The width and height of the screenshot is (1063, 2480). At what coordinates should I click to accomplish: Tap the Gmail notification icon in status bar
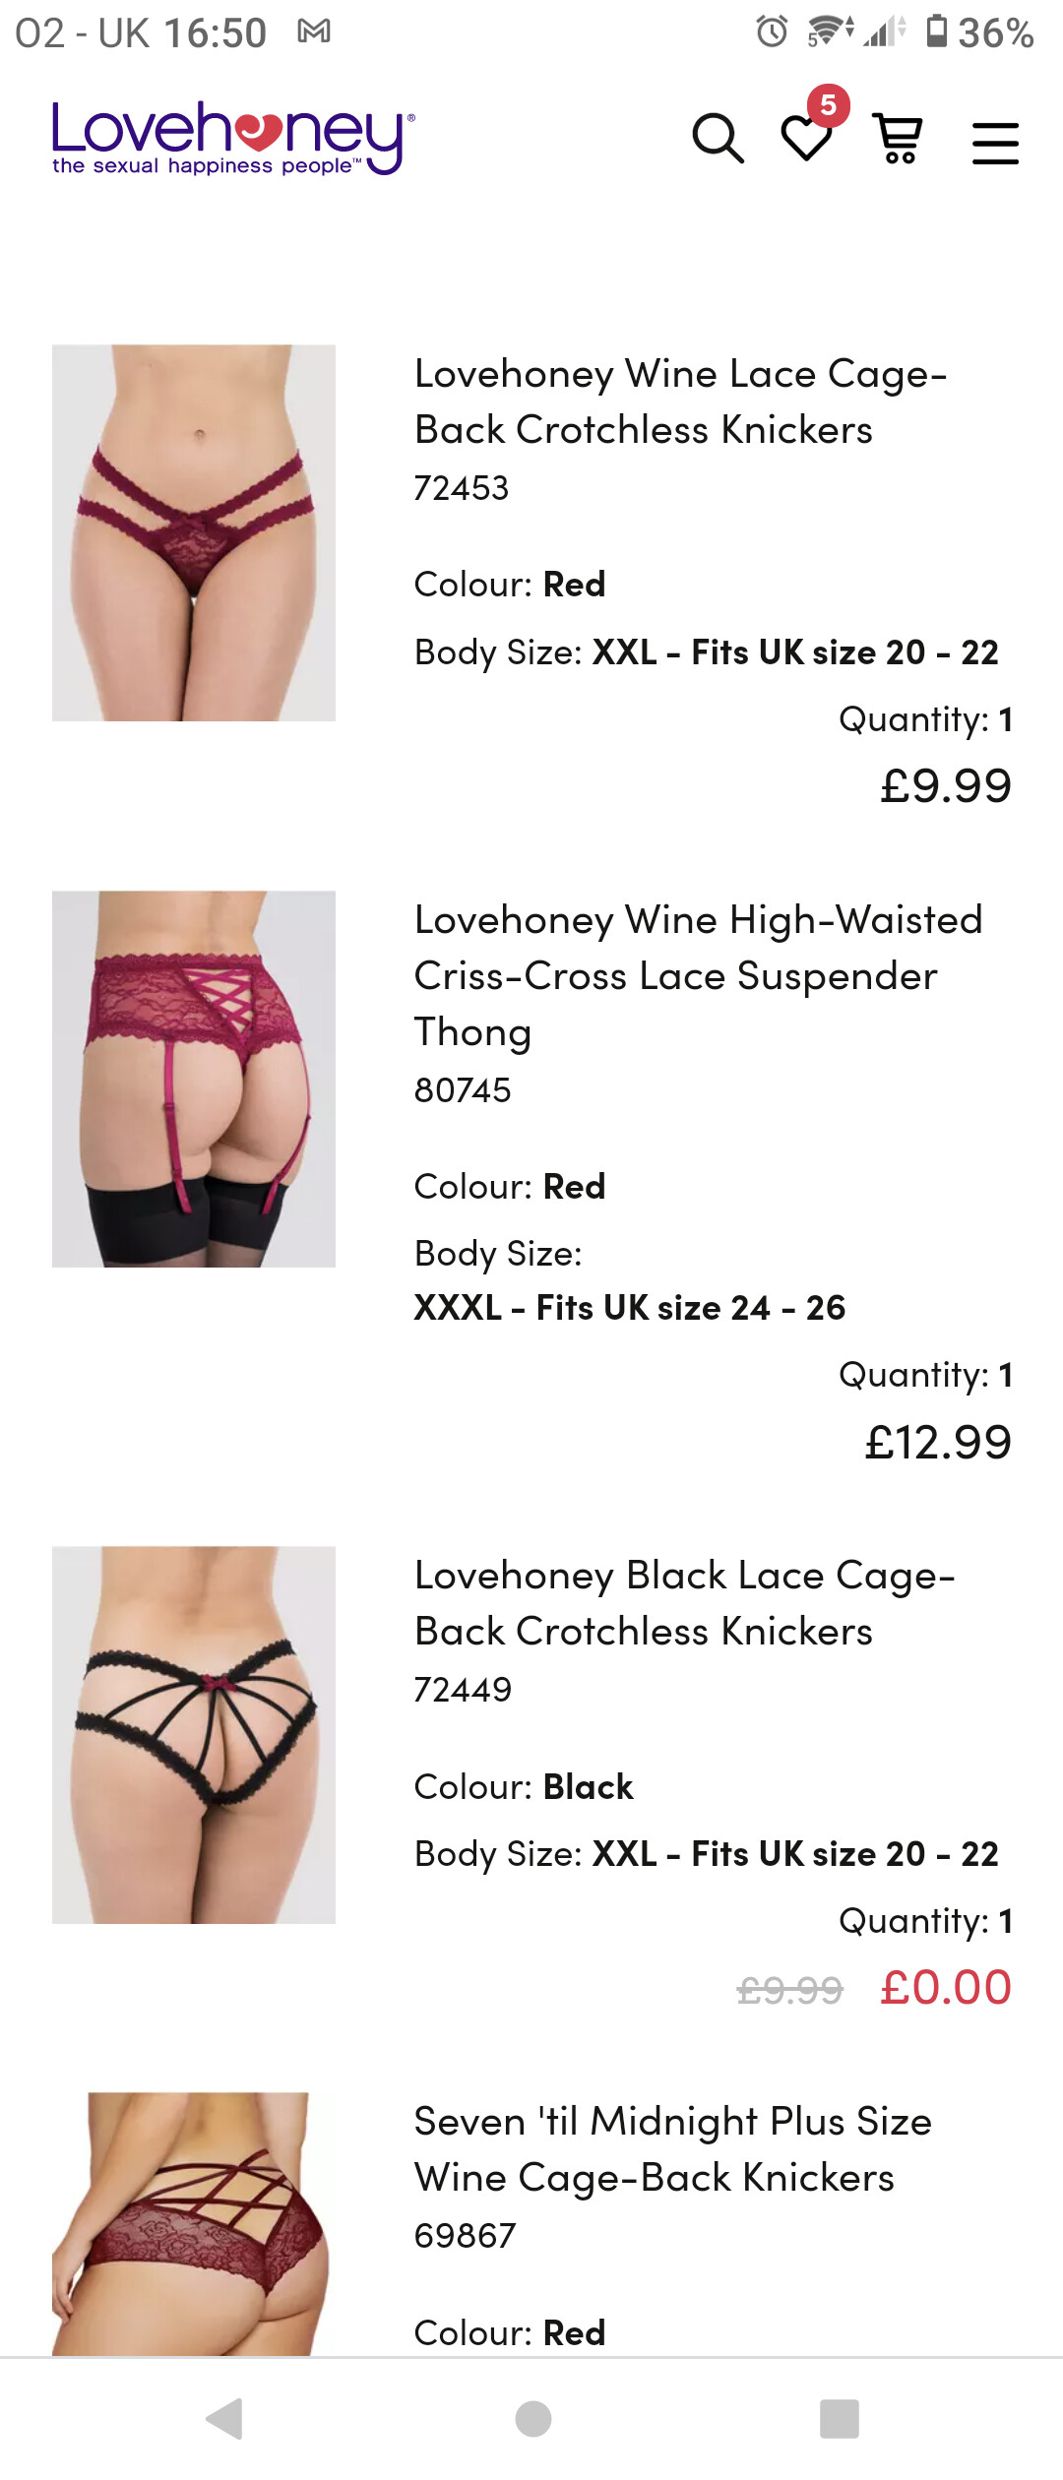coord(314,32)
